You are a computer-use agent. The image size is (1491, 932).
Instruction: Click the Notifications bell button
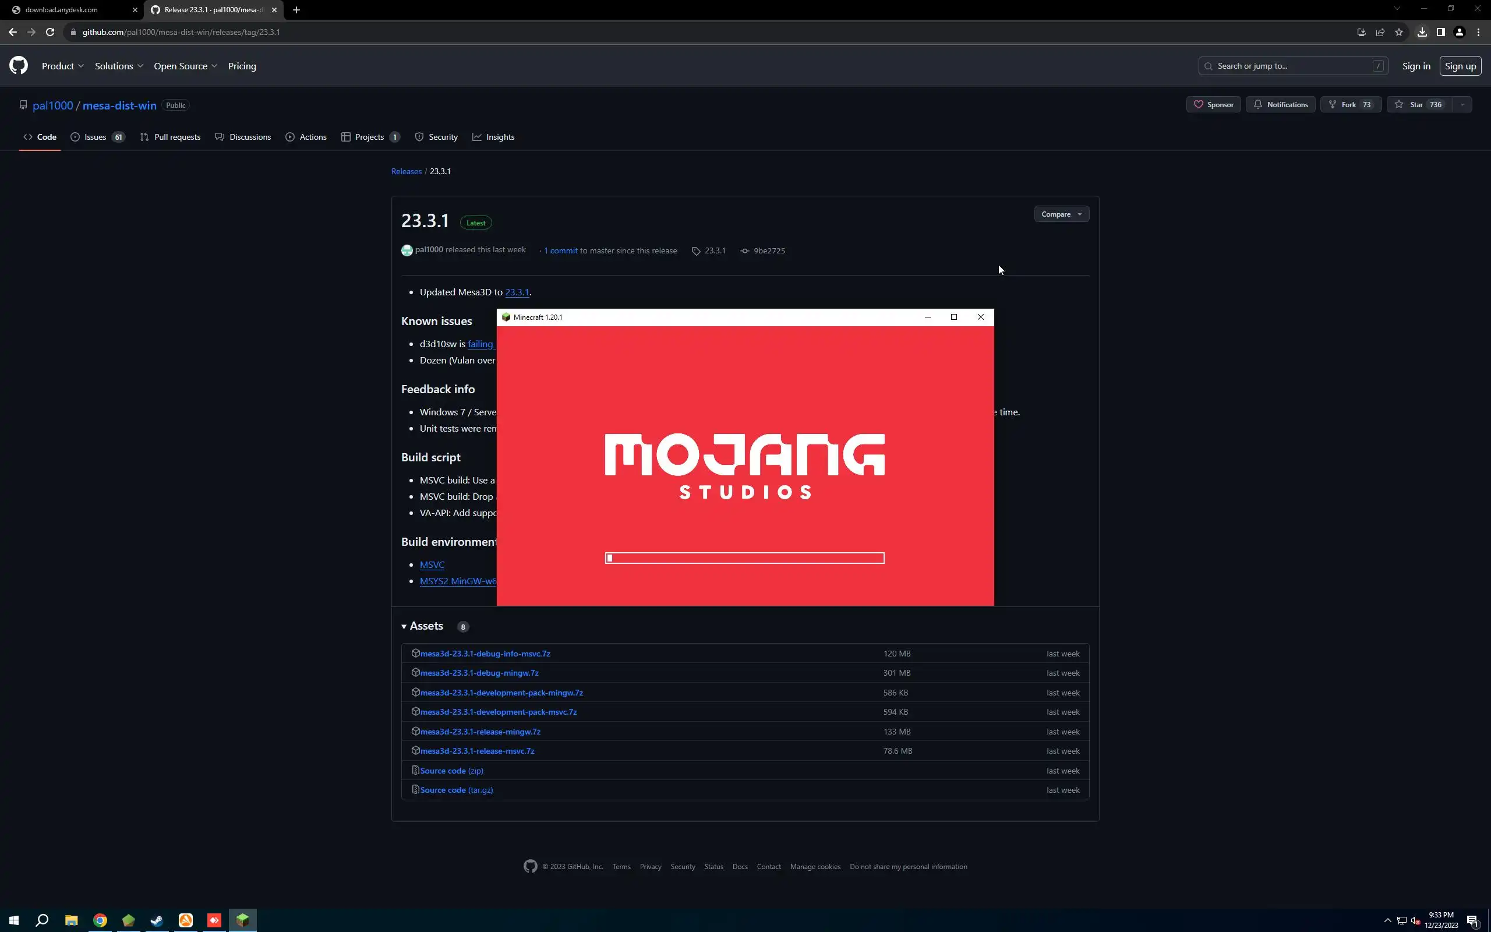(x=1280, y=105)
